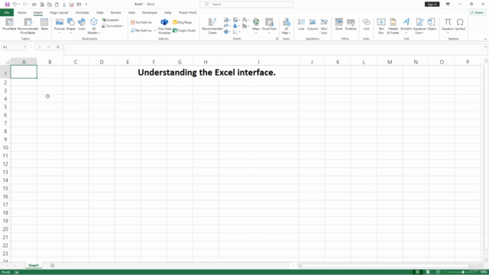The height and width of the screenshot is (275, 489).
Task: Switch to Page Layout view in status bar
Action: click(x=428, y=272)
